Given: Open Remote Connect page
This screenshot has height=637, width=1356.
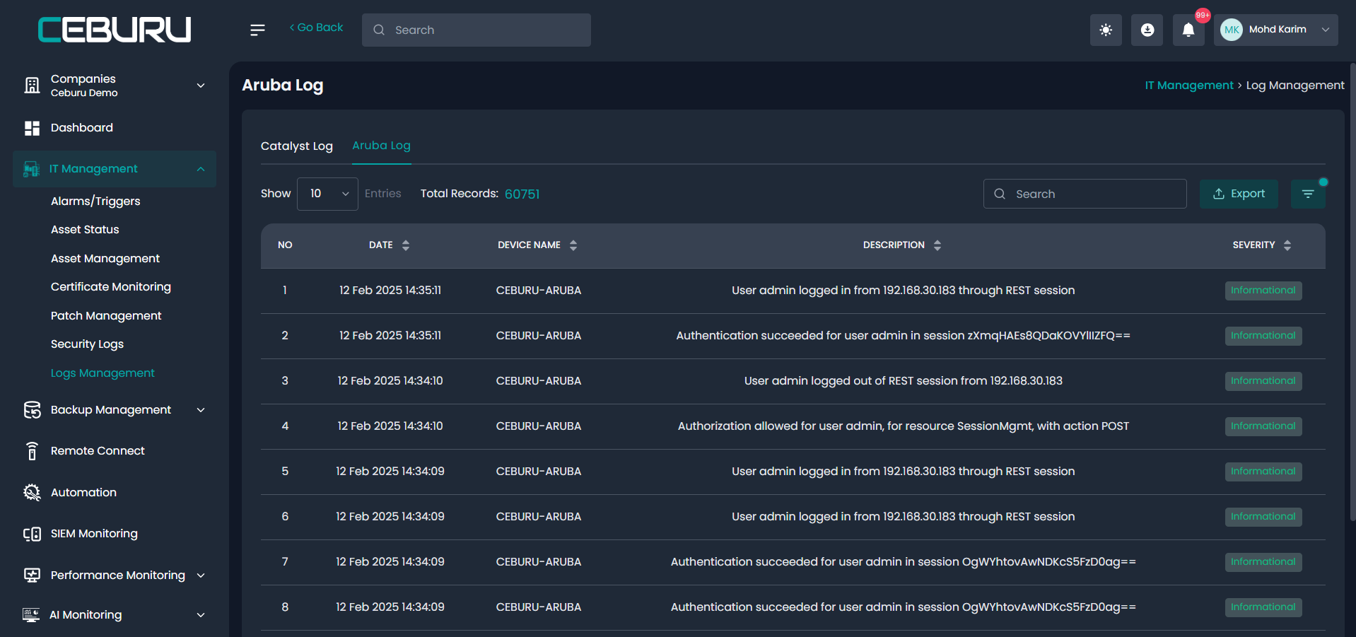Looking at the screenshot, I should [x=98, y=451].
